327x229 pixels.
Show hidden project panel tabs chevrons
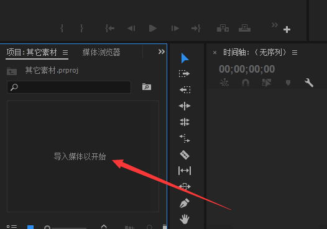(162, 52)
